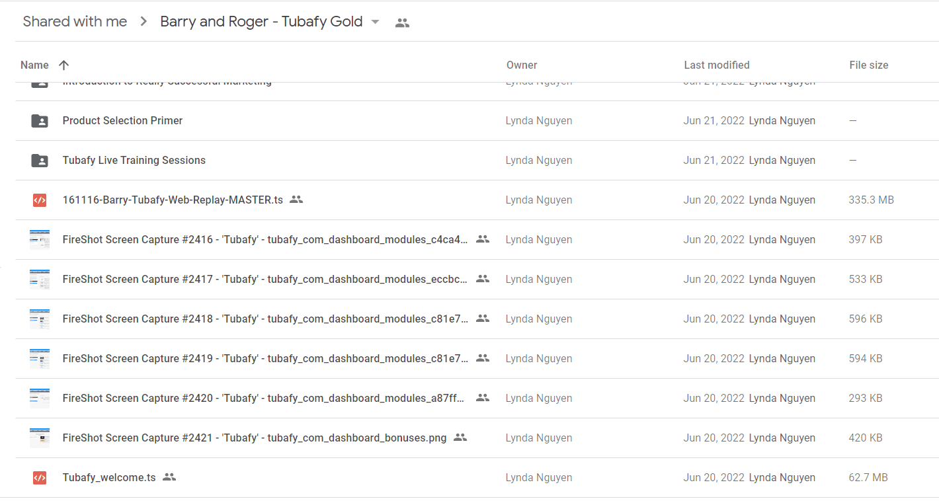The image size is (939, 501).
Task: Click Jun 20, 2022 date in Tubafy_welcome.ts row
Action: 714,477
